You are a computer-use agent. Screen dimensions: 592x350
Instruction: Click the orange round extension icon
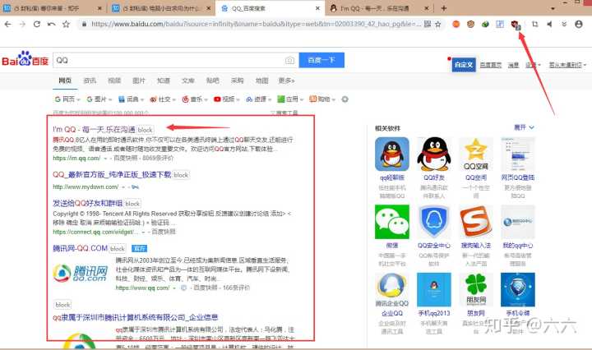456,24
